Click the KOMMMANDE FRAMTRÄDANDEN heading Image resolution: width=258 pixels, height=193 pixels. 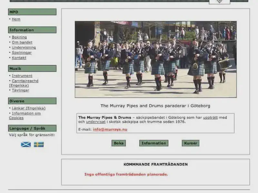click(156, 164)
